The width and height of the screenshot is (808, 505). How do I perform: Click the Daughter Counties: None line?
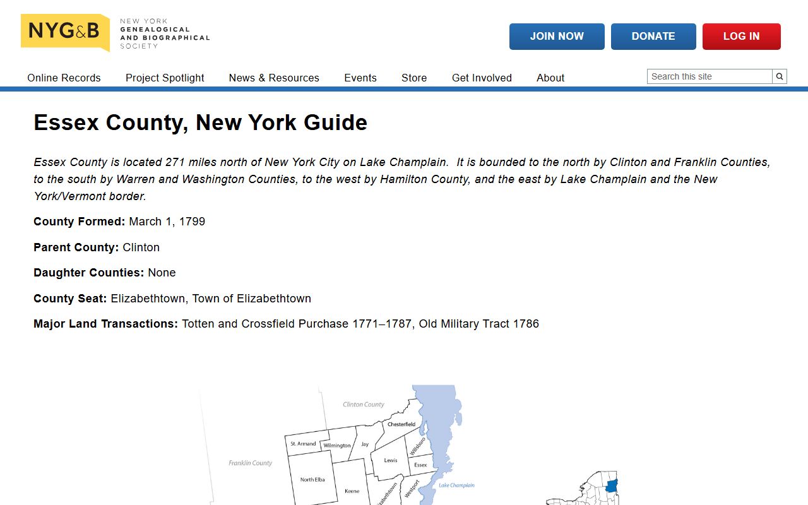coord(105,273)
